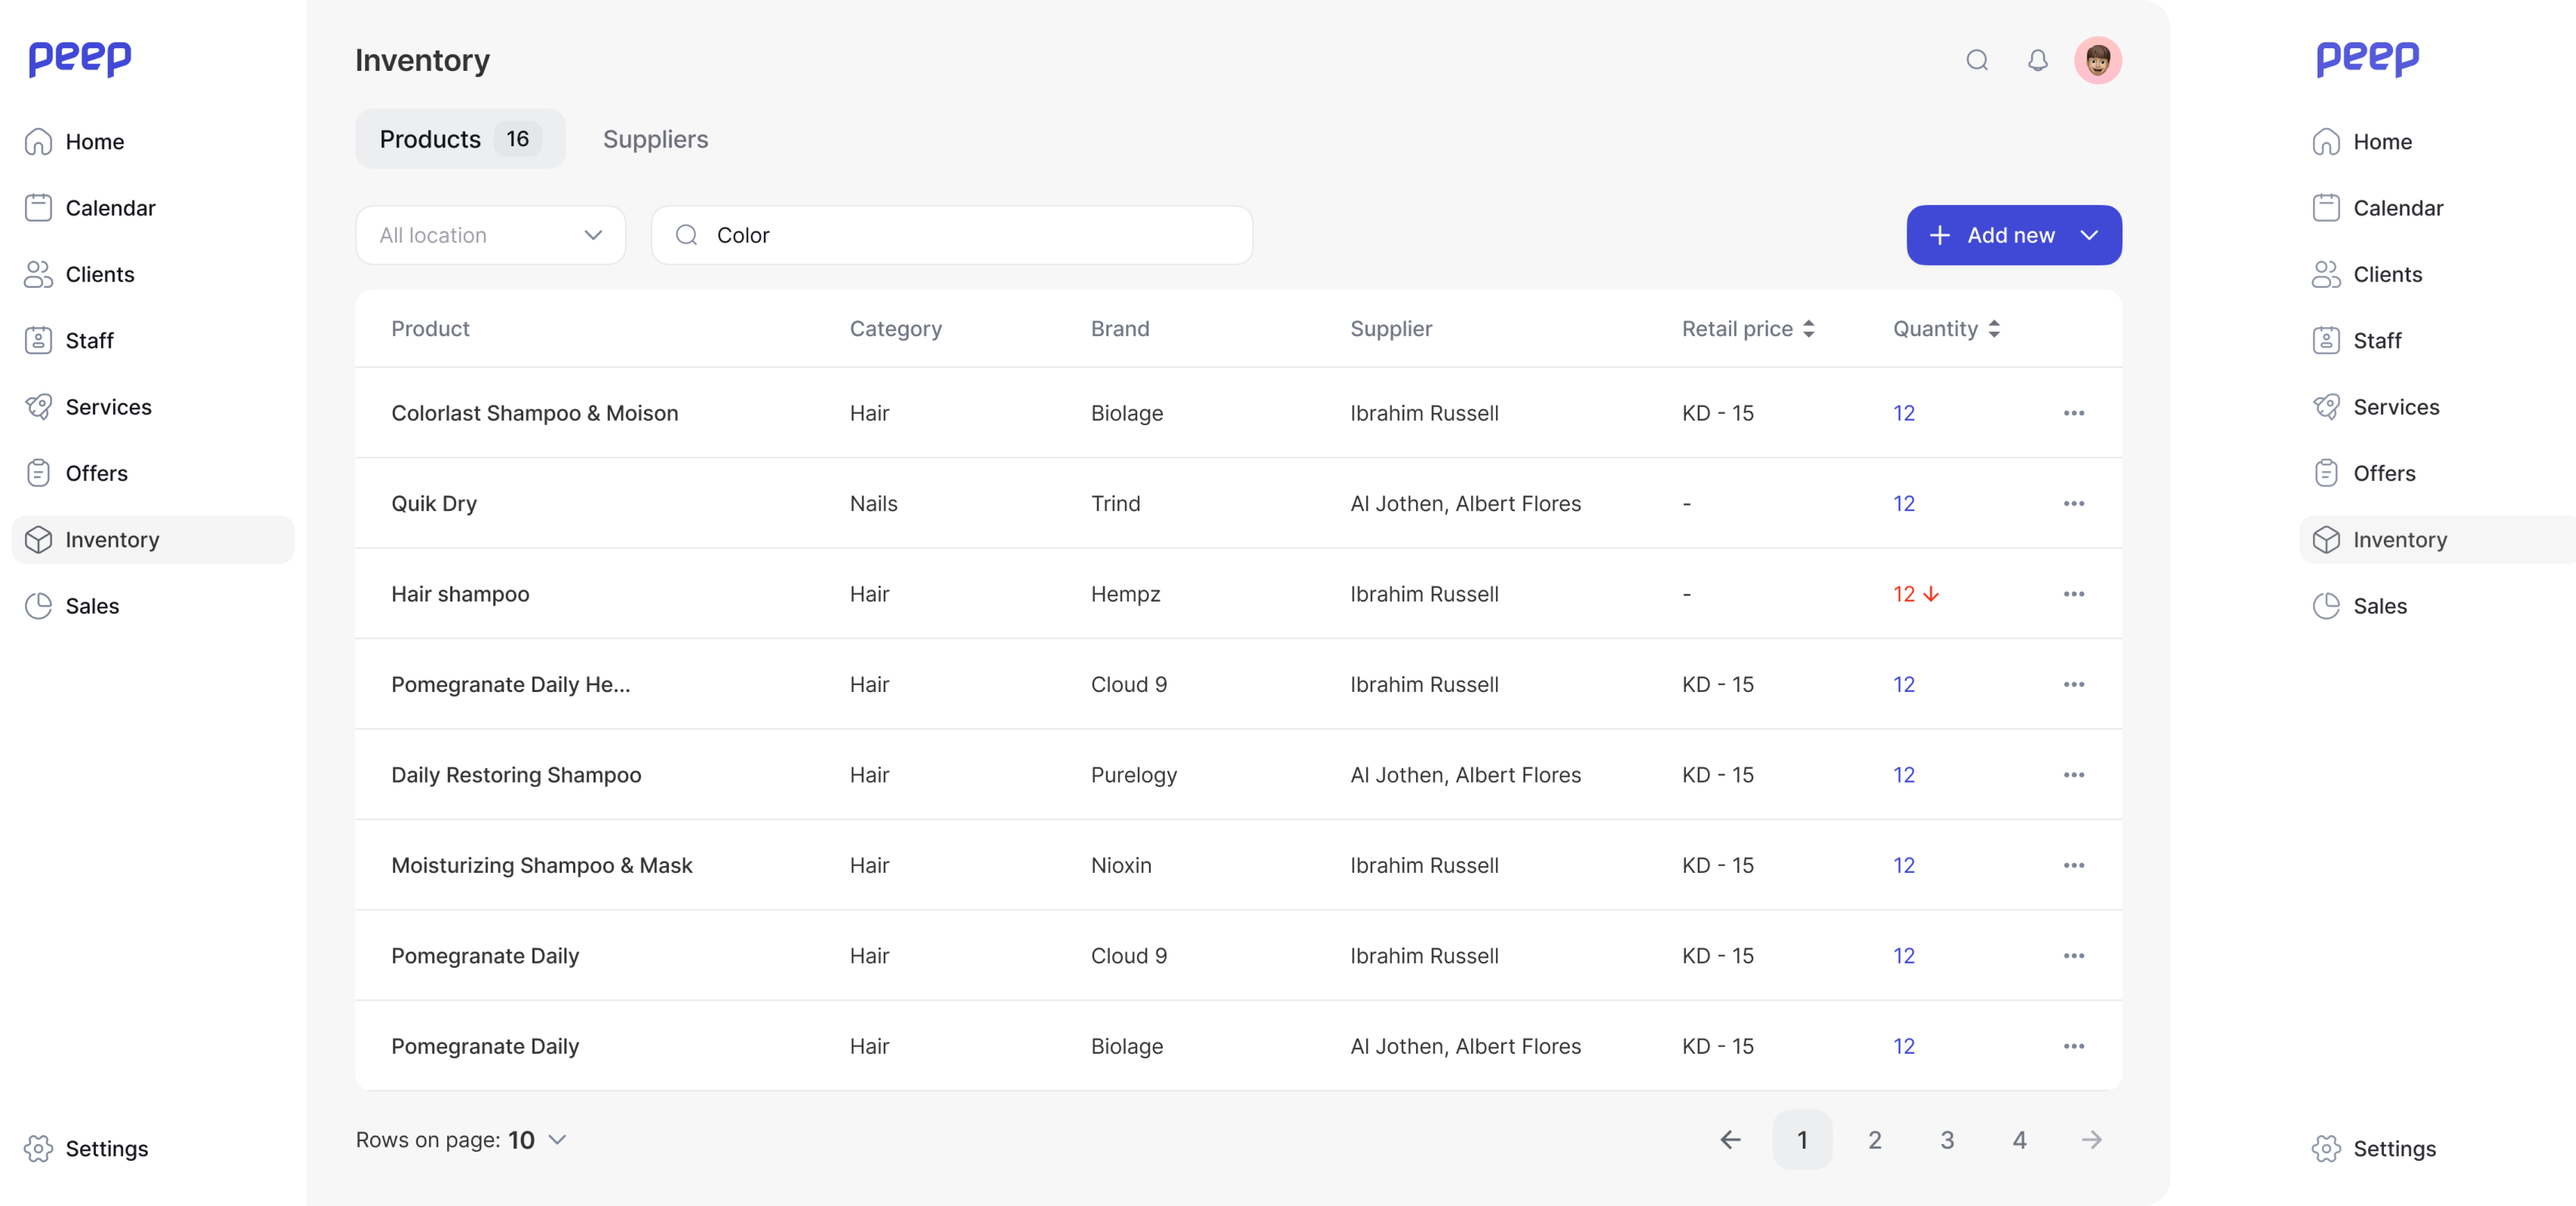Screen dimensions: 2576x1206
Task: Open the row options for Hair shampoo
Action: click(2073, 594)
